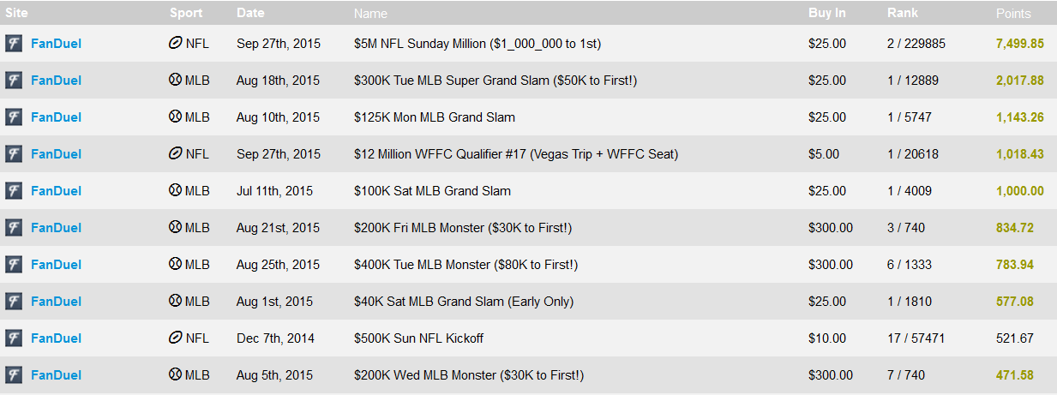1057x395 pixels.
Task: Click FanDuel logo icon in WFFC Qualifier row
Action: (13, 154)
